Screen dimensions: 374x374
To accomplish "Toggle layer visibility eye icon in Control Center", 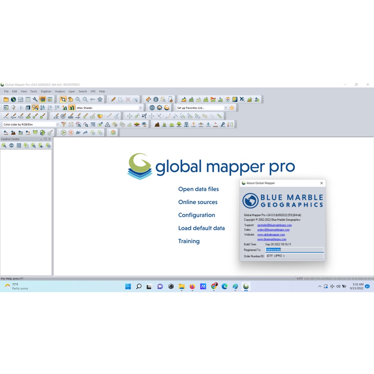I will pos(41,145).
